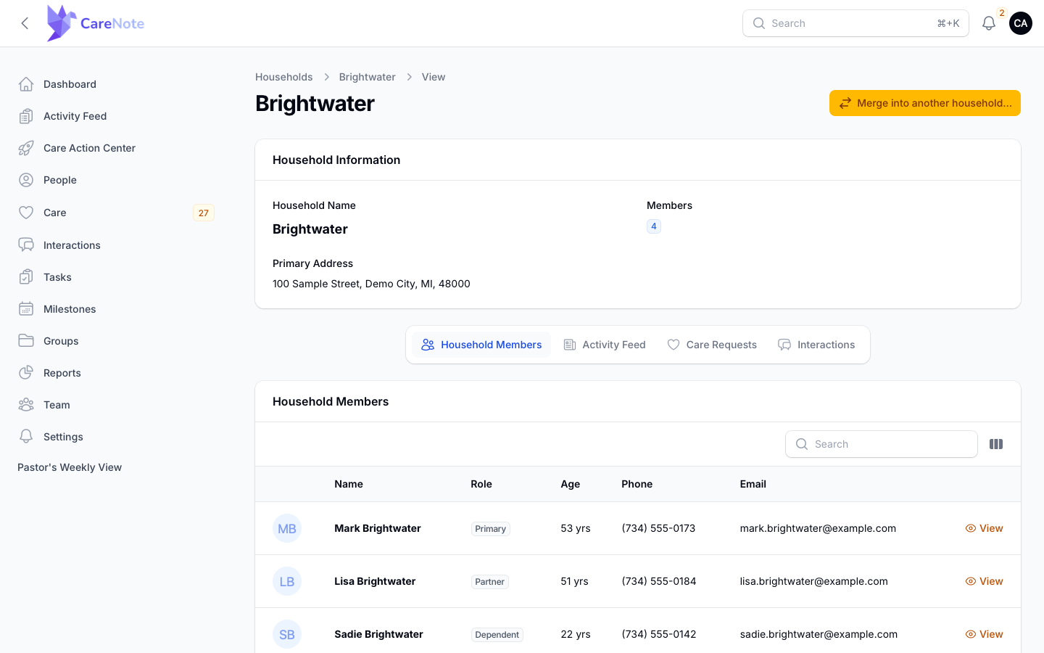Click the People person icon
Image resolution: width=1044 pixels, height=653 pixels.
(x=26, y=180)
